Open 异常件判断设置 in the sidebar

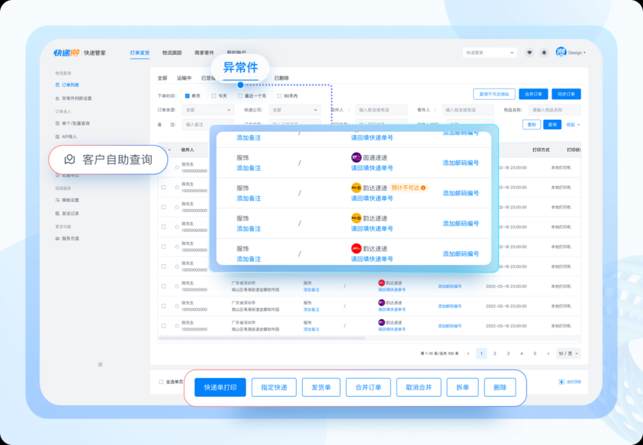click(x=73, y=98)
